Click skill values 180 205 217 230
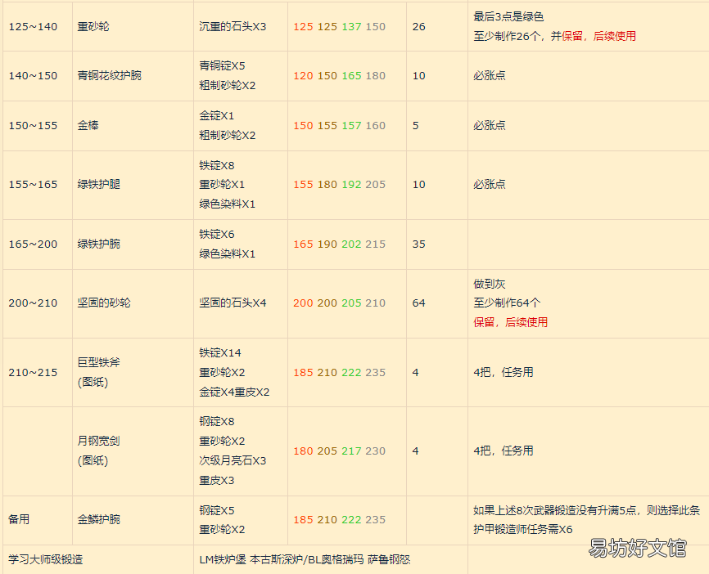Image resolution: width=709 pixels, height=574 pixels. [x=339, y=451]
